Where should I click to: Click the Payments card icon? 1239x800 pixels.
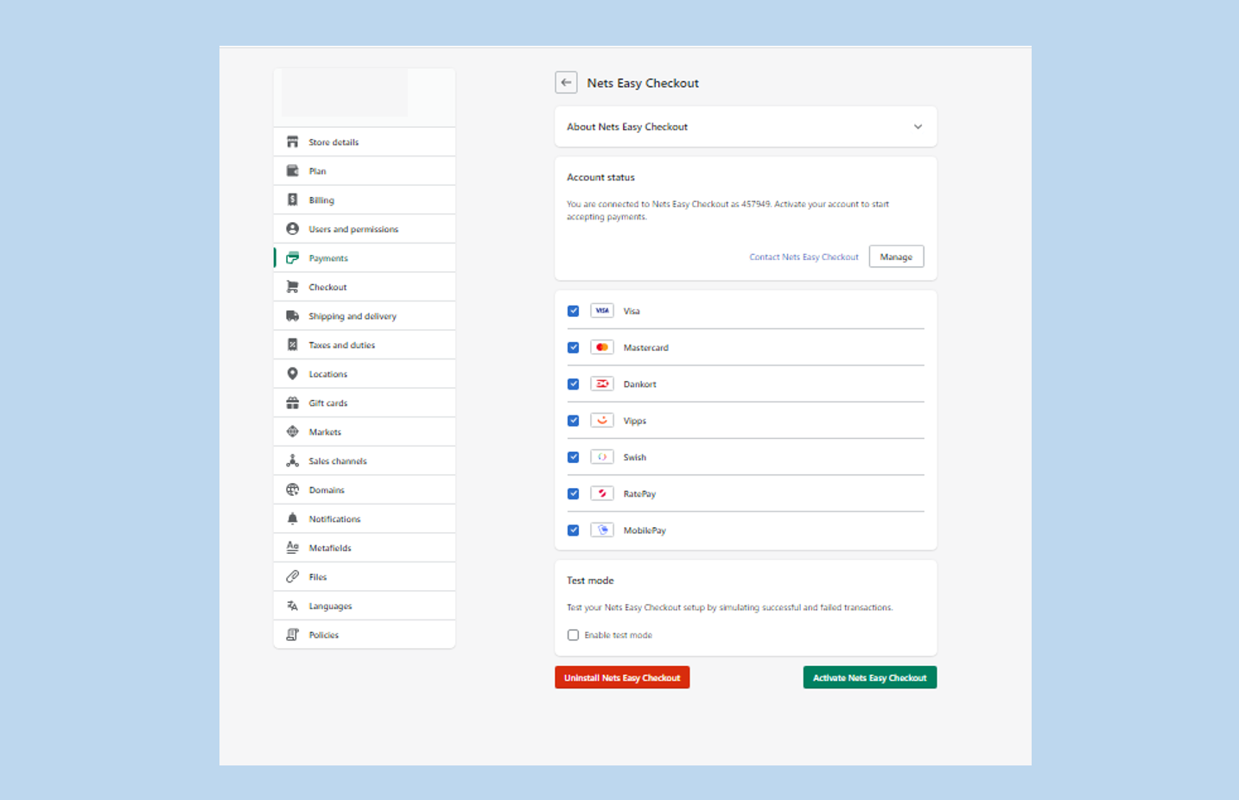coord(293,257)
